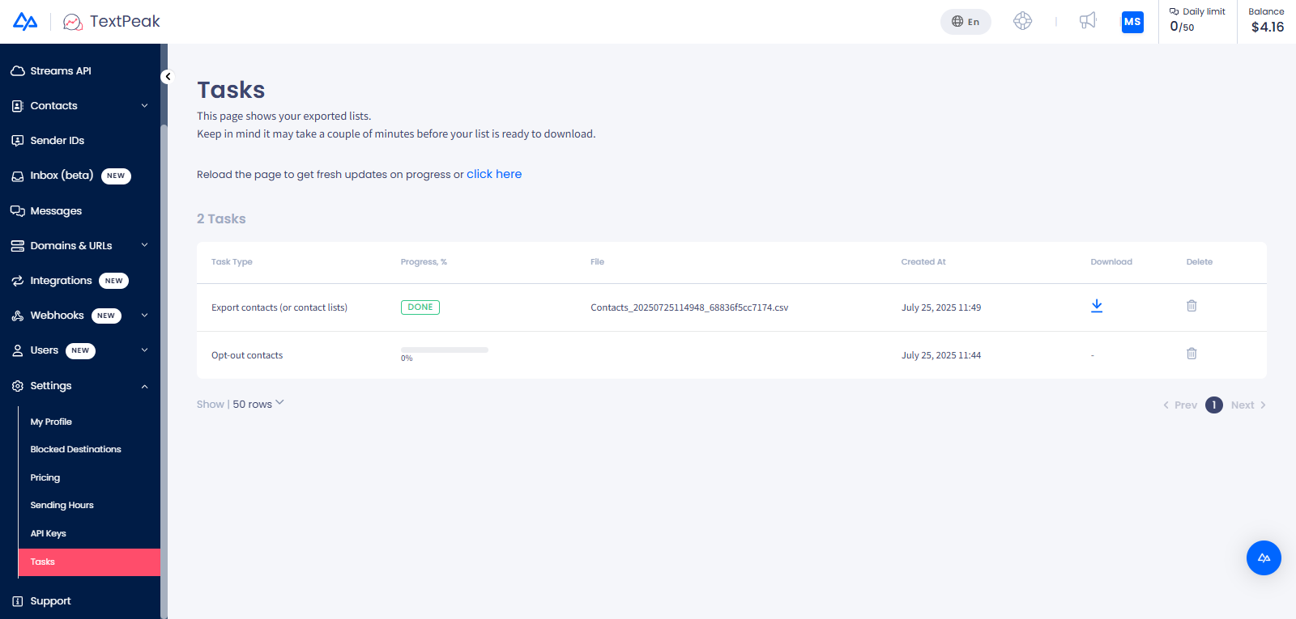Image resolution: width=1296 pixels, height=619 pixels.
Task: Open the 50 rows dropdown
Action: (258, 404)
